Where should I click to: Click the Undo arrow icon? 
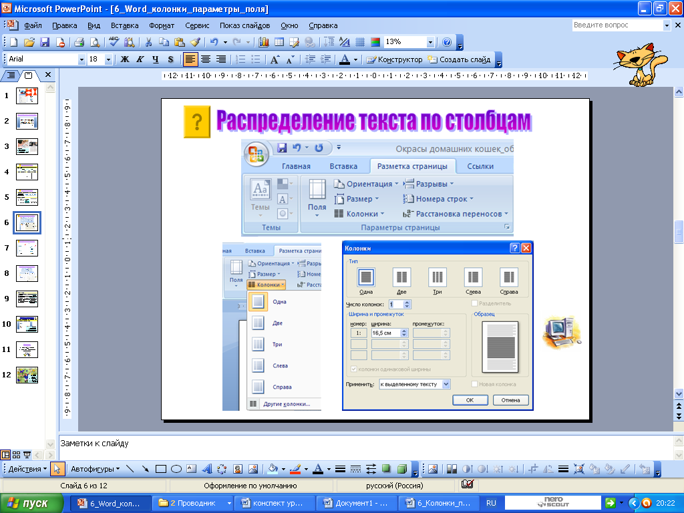tap(214, 42)
